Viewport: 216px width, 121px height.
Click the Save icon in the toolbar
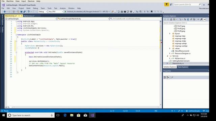pos(21,12)
